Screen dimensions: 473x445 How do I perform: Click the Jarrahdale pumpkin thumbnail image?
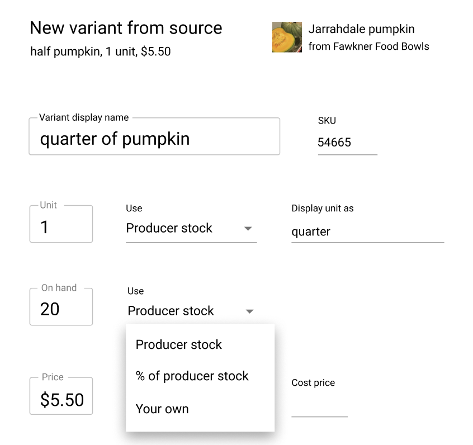[x=287, y=37]
